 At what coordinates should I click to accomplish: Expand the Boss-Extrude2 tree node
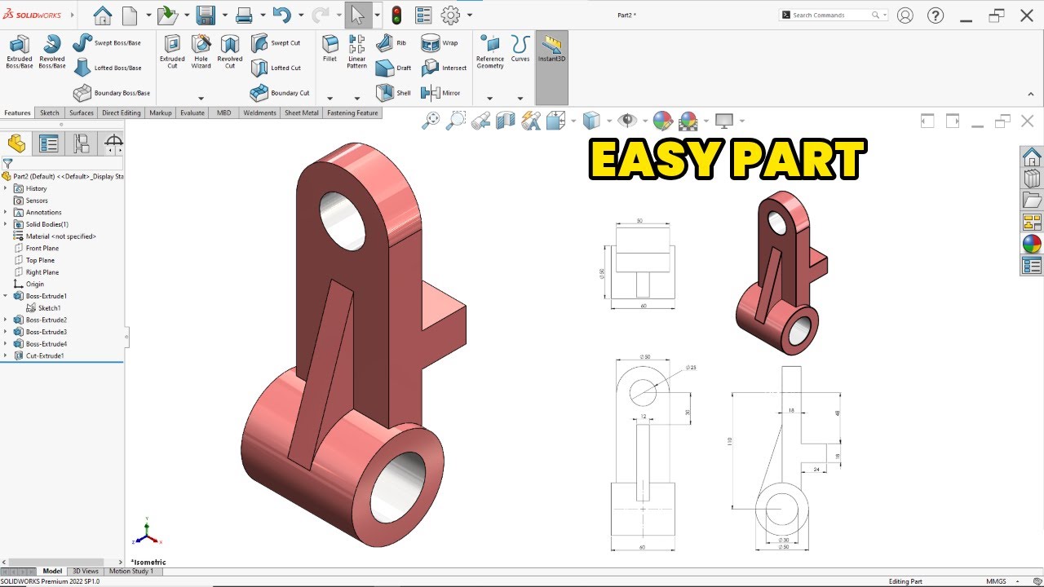point(6,320)
